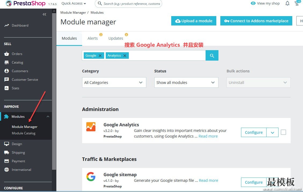Click the Payment label in the sidebar
Viewport: 303px width, 192px height.
18,161
